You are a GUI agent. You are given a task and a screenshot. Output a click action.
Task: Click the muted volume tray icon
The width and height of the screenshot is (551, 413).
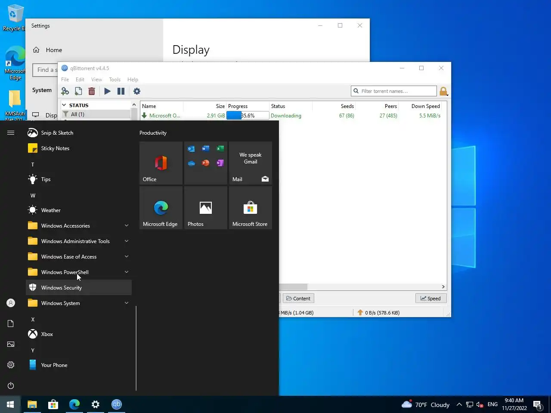pos(480,404)
